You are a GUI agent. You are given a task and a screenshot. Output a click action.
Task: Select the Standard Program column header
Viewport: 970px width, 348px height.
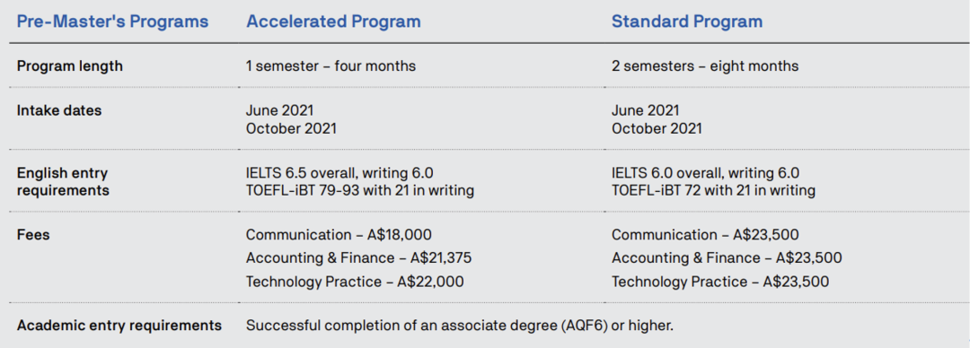[x=687, y=22]
